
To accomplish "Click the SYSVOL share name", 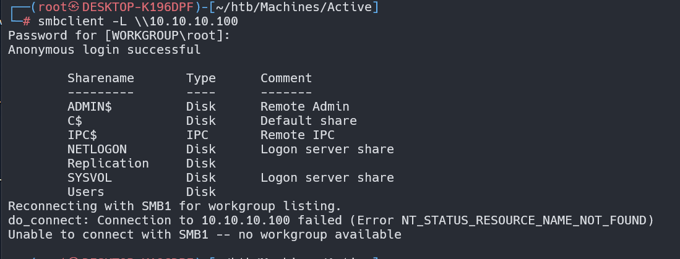I will (x=90, y=177).
